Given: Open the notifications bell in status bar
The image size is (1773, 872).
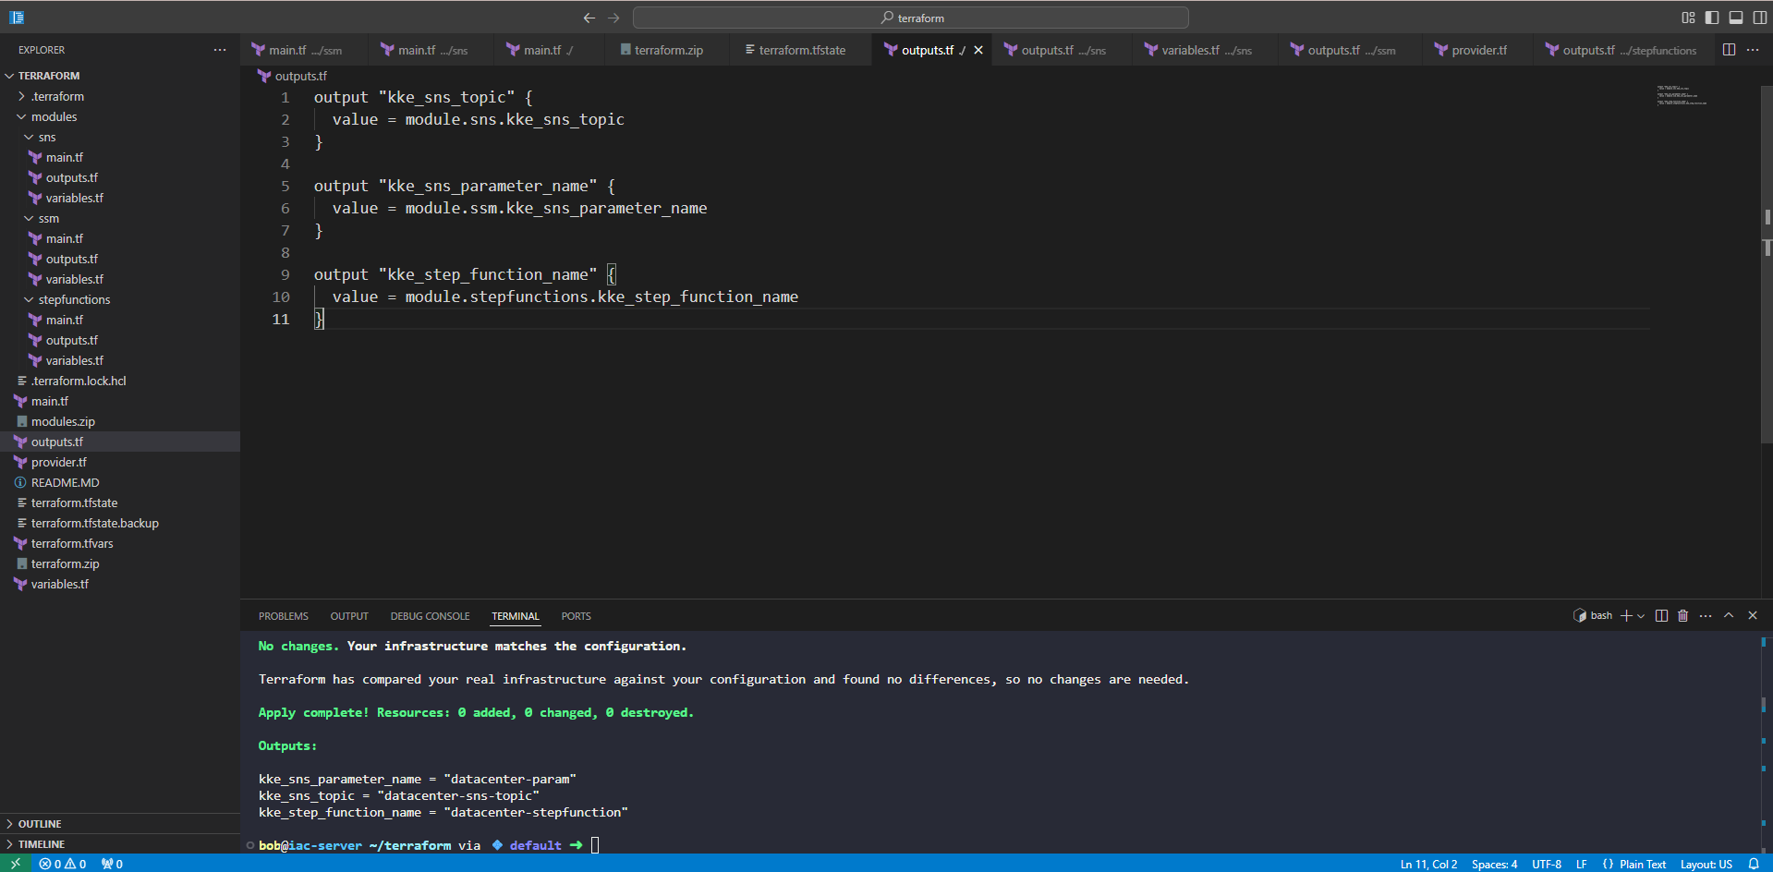Looking at the screenshot, I should [1753, 864].
